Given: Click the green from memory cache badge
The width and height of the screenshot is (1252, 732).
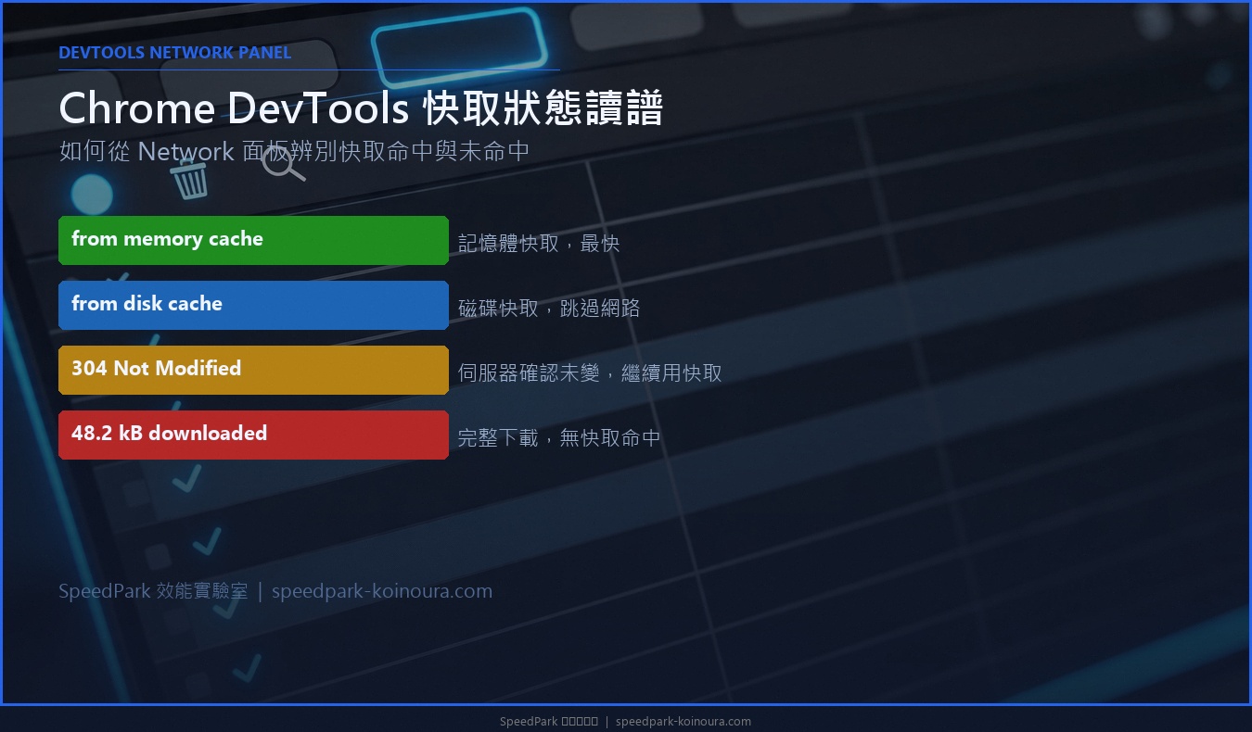Looking at the screenshot, I should click(x=253, y=240).
